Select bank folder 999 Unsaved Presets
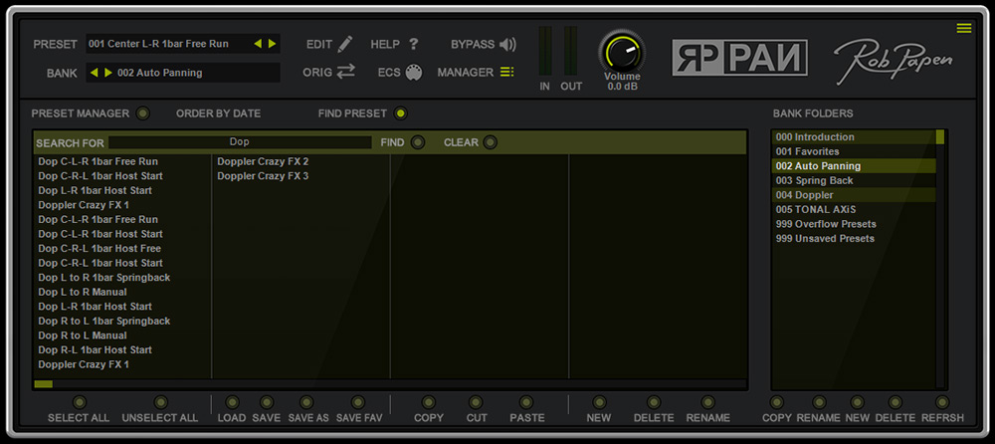 click(854, 239)
